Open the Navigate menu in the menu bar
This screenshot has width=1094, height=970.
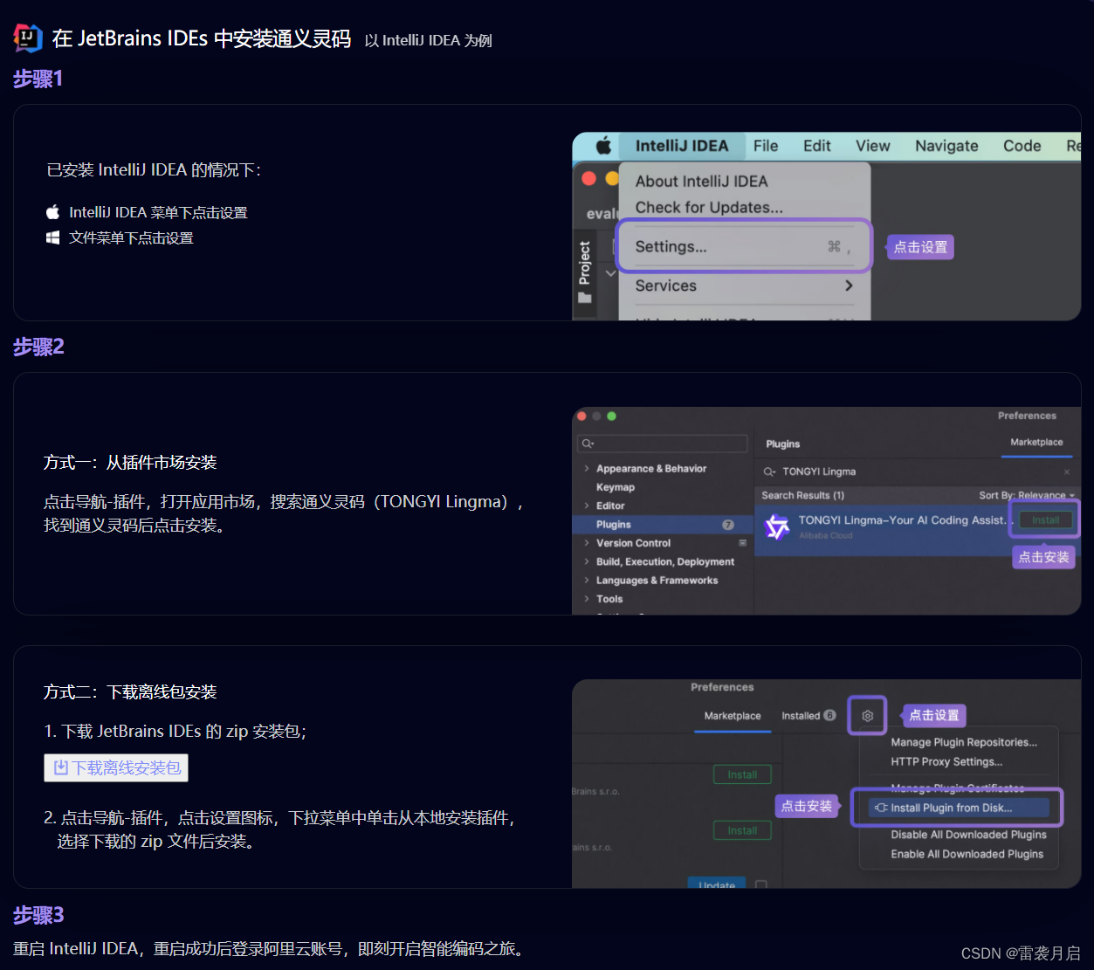click(x=946, y=146)
